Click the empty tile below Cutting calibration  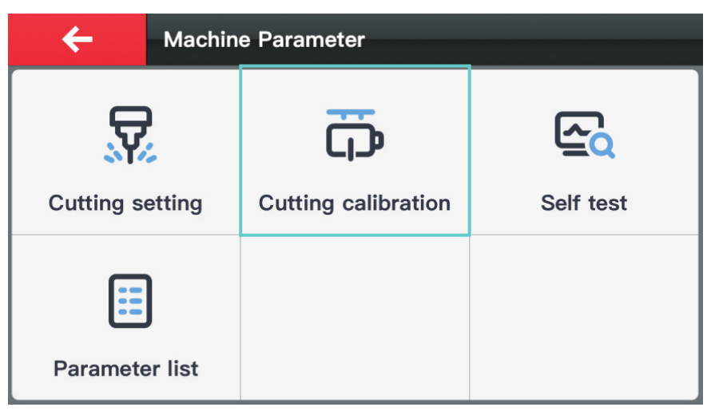coord(355,318)
